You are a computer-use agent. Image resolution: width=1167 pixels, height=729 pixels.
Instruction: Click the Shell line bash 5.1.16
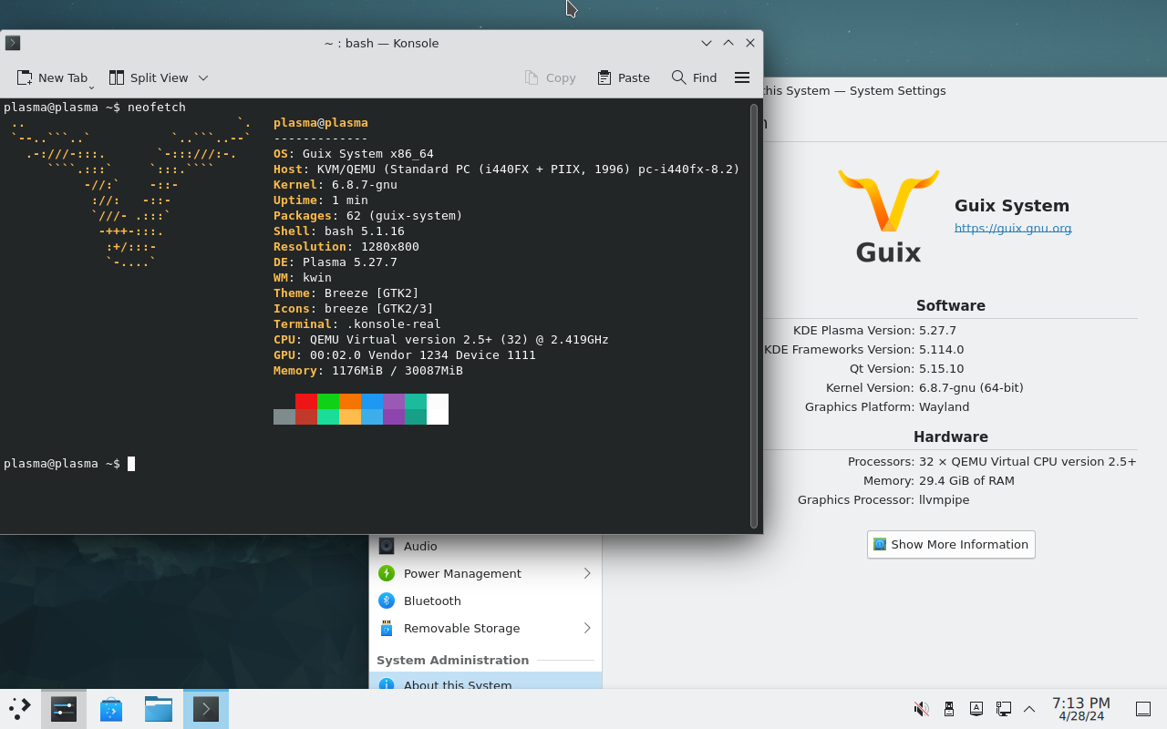339,231
